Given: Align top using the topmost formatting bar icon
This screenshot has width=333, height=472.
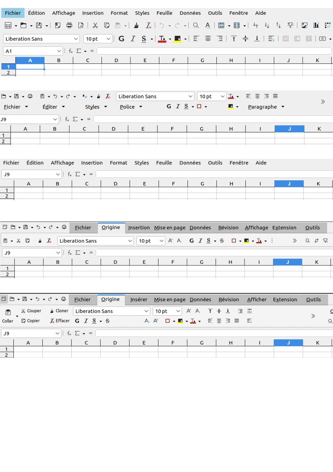Looking at the screenshot, I should 234,39.
